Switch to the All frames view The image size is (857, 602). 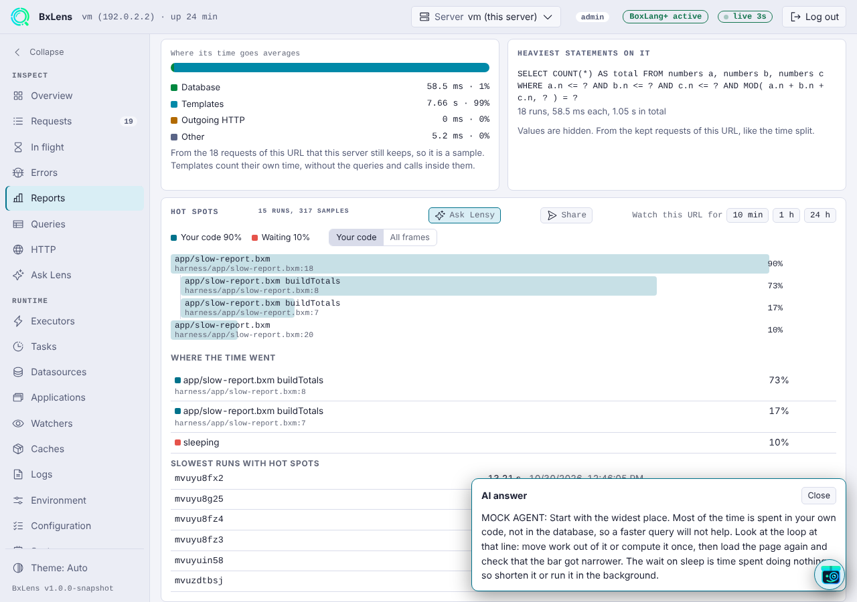click(410, 237)
